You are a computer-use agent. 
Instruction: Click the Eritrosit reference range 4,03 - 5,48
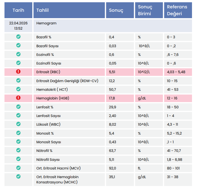pyautogui.click(x=176, y=72)
